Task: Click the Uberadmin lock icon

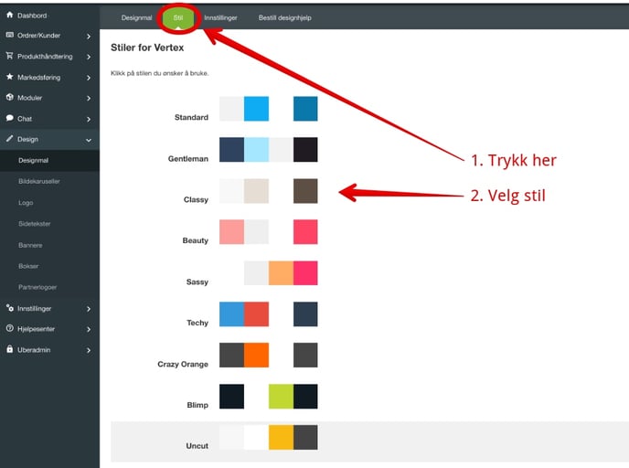Action: tap(10, 349)
